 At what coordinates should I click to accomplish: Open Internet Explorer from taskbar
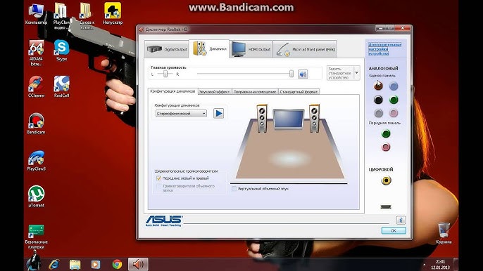point(54,264)
